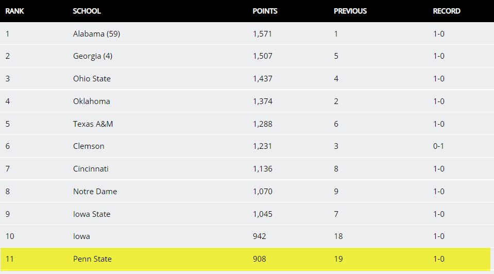Click Alabama's 1,571 points value

point(262,34)
